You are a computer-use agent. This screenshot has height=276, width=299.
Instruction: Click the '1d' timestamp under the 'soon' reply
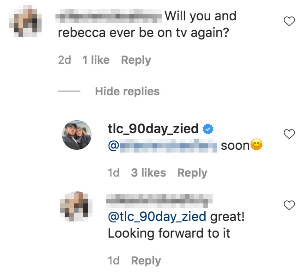coord(114,173)
